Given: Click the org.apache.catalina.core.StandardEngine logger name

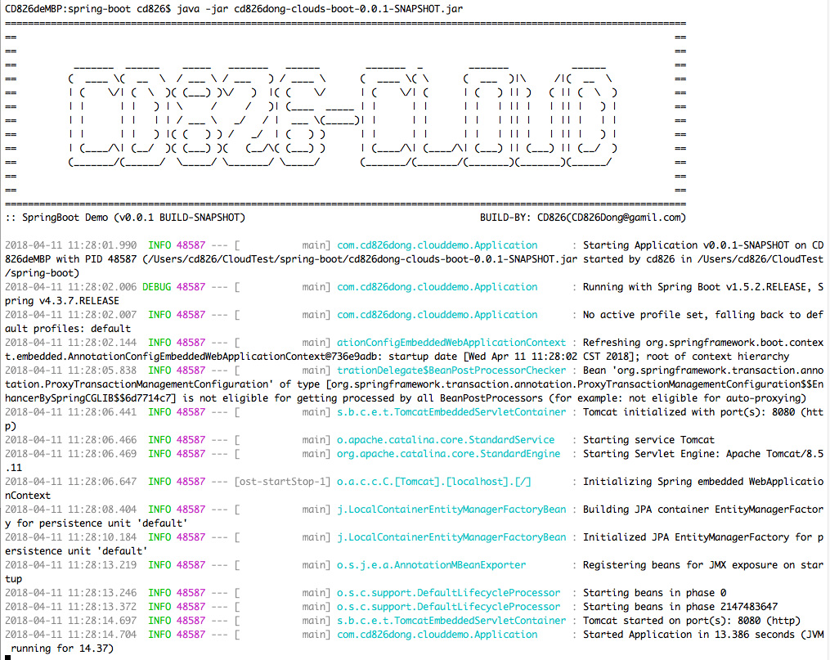Looking at the screenshot, I should (449, 454).
